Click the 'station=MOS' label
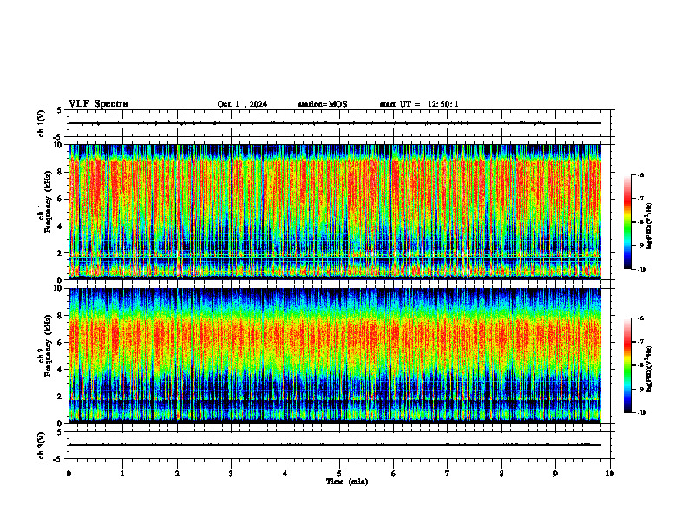 [x=323, y=104]
